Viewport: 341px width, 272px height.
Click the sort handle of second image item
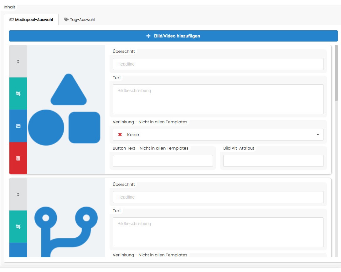pyautogui.click(x=18, y=194)
